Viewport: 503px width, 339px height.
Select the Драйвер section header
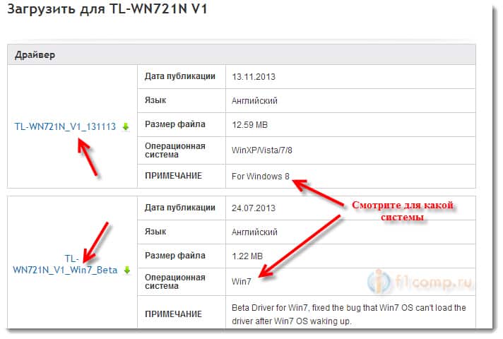(35, 55)
